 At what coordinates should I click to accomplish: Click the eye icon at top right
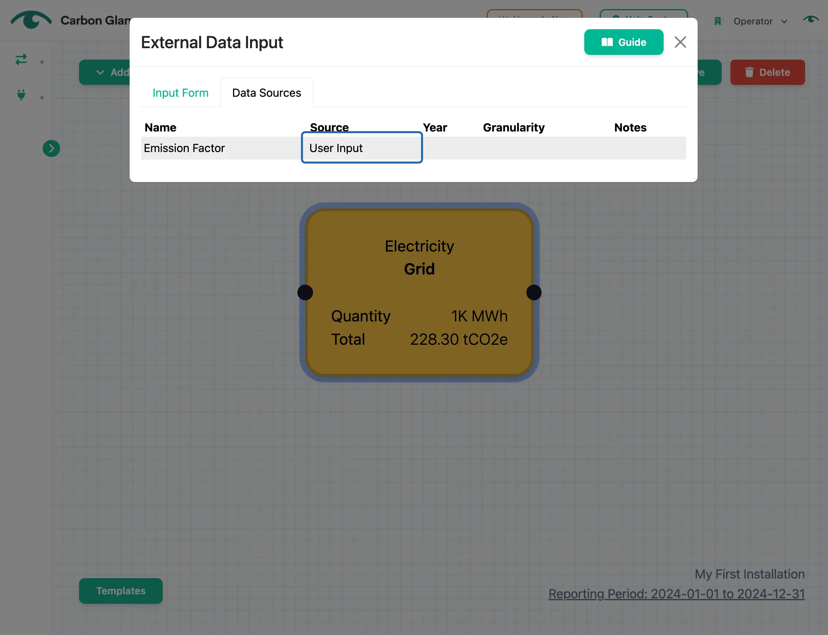click(811, 19)
